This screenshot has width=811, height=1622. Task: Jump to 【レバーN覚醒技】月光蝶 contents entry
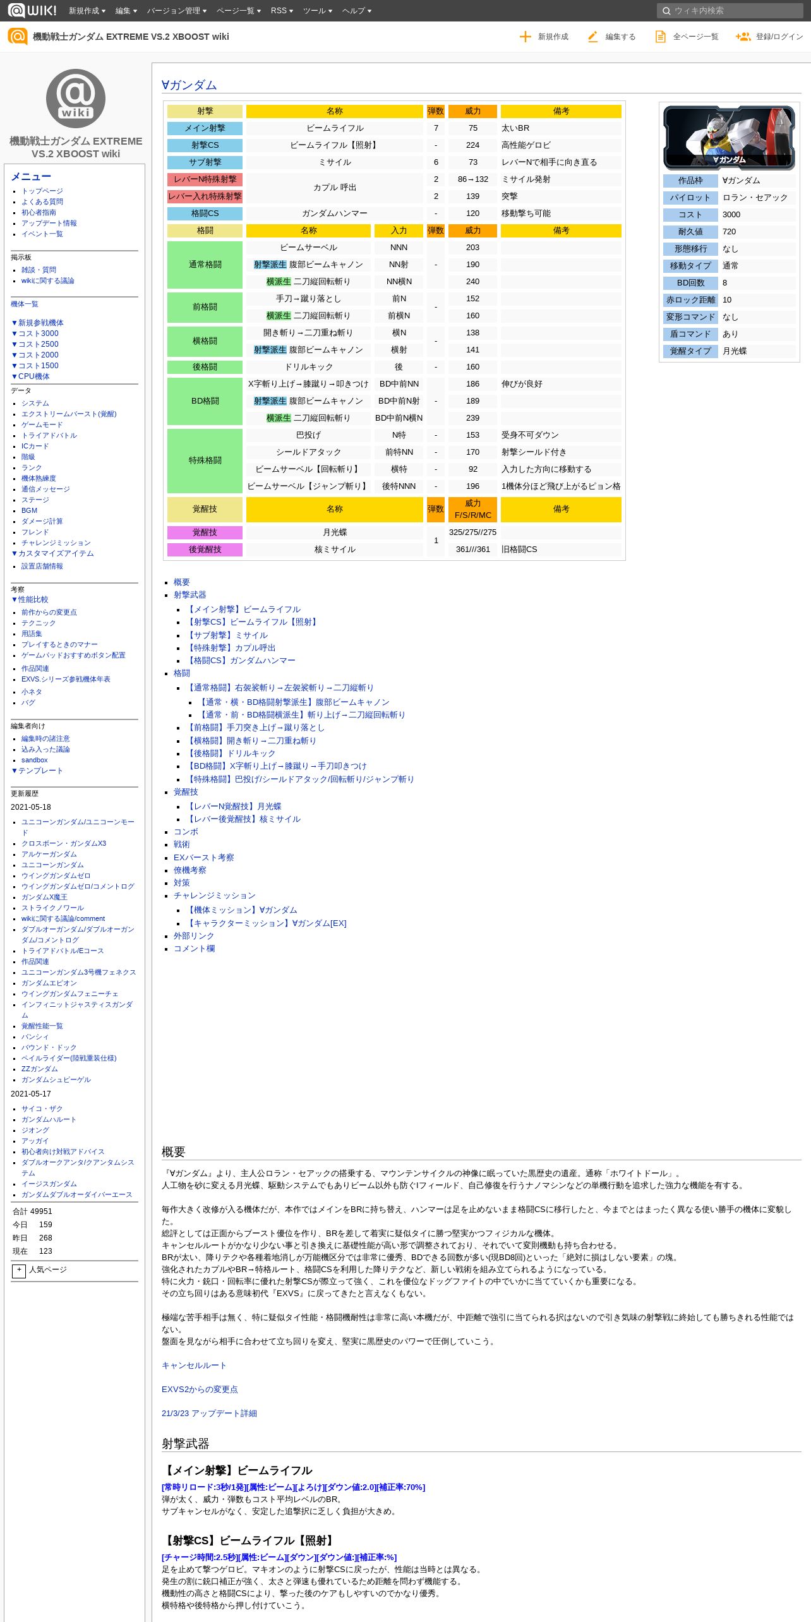click(234, 807)
